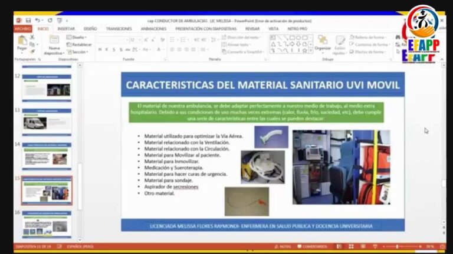The image size is (453, 254).
Task: Click the Nueva diapositiva icon
Action: click(x=54, y=41)
